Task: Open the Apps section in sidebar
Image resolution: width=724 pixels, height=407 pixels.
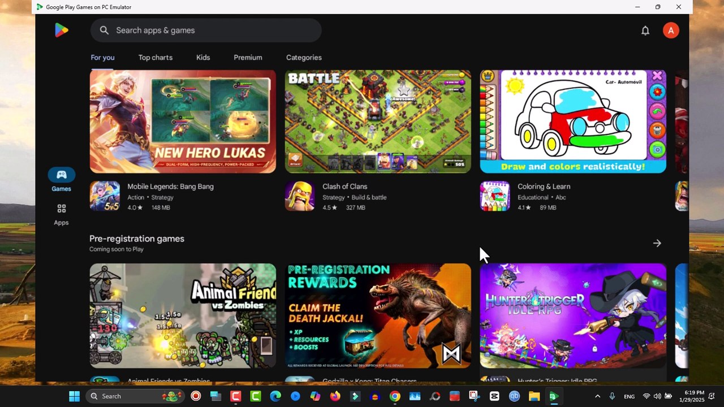Action: coord(62,214)
